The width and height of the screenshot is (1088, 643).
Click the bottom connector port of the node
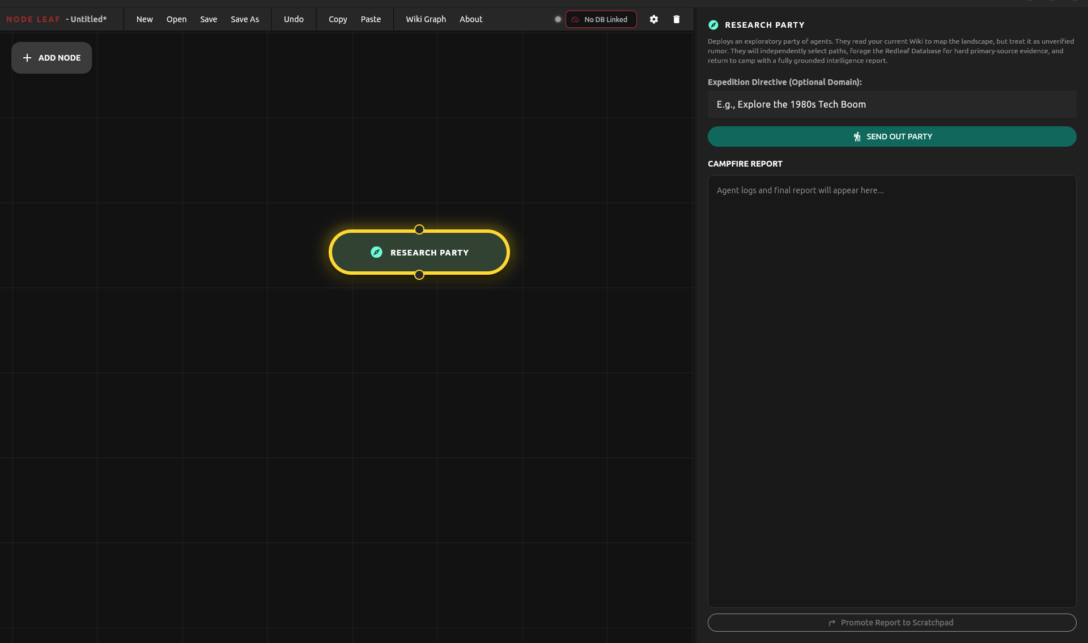(x=419, y=275)
